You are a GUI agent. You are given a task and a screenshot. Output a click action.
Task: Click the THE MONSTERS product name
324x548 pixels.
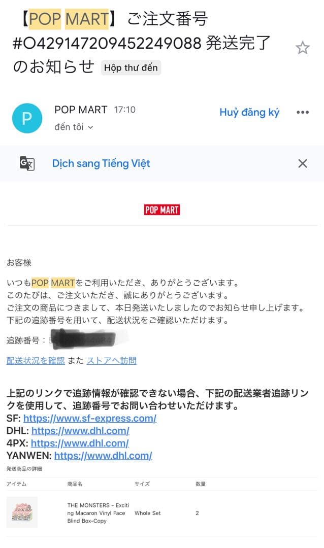click(x=98, y=513)
